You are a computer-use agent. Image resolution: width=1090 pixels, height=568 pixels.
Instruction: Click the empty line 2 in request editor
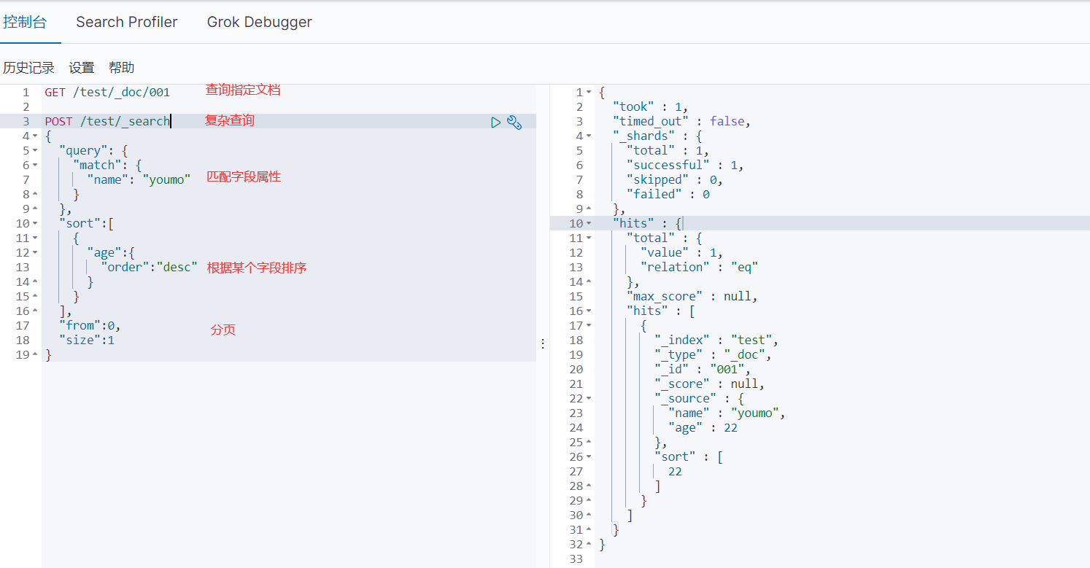[x=289, y=107]
